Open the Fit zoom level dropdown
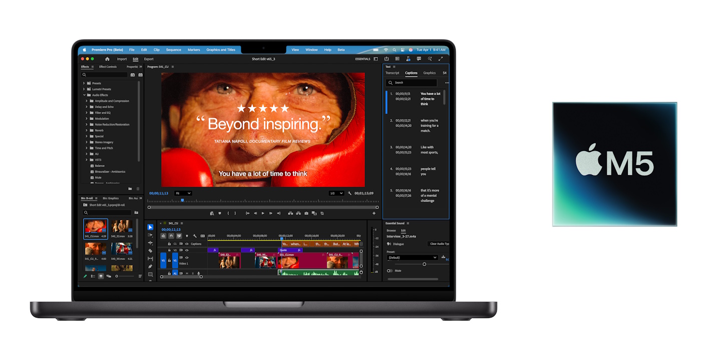This screenshot has height=360, width=708. 183,193
